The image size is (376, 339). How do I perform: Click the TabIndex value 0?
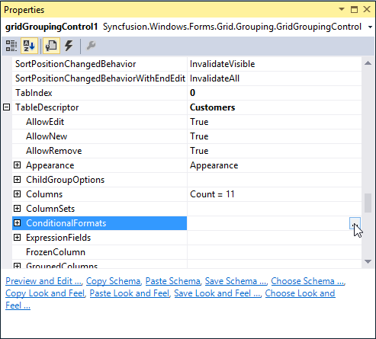(x=192, y=93)
